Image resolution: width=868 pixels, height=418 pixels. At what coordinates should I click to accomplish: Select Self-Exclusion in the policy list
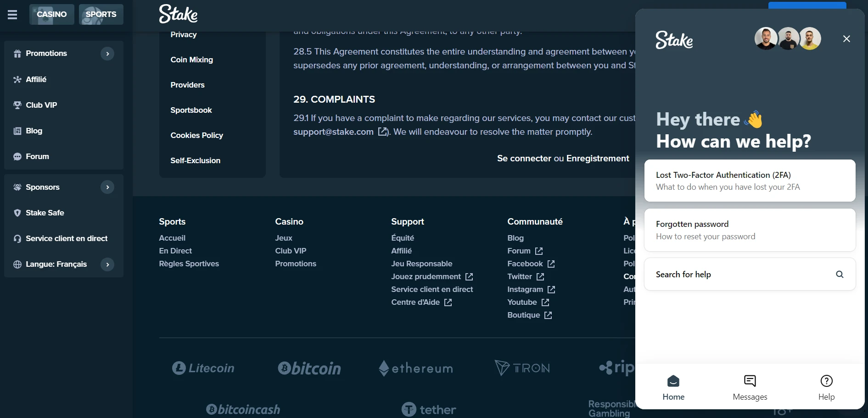tap(195, 160)
